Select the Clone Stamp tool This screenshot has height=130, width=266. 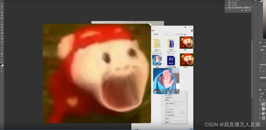click(x=2, y=24)
